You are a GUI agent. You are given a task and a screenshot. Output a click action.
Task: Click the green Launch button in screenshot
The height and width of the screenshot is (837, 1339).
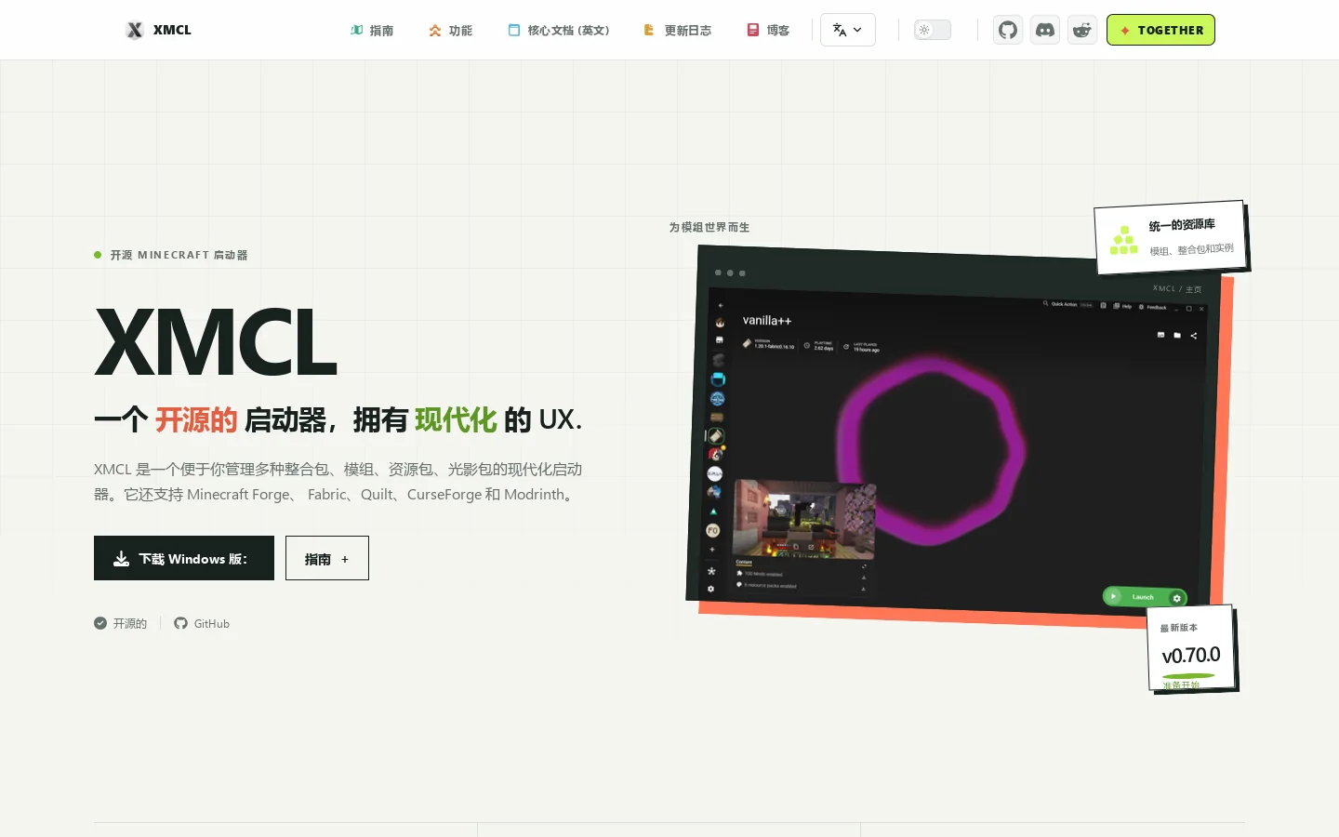coord(1145,597)
